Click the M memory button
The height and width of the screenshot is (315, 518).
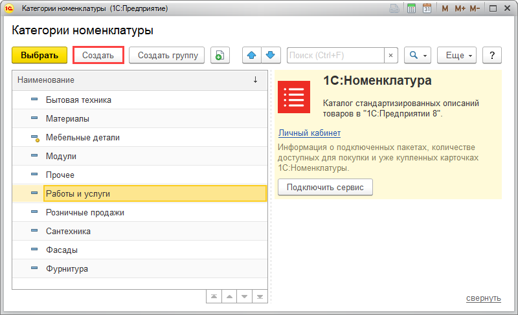445,8
